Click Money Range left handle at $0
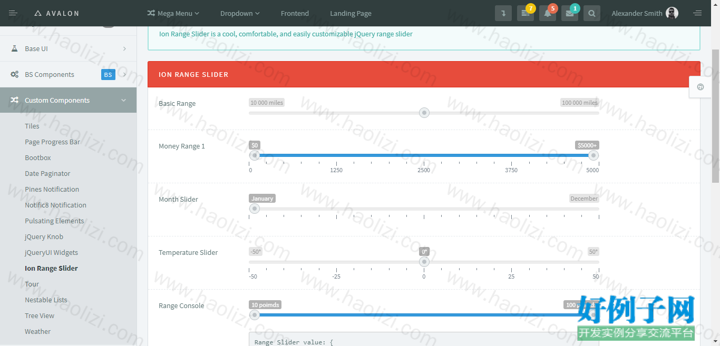 coord(255,155)
